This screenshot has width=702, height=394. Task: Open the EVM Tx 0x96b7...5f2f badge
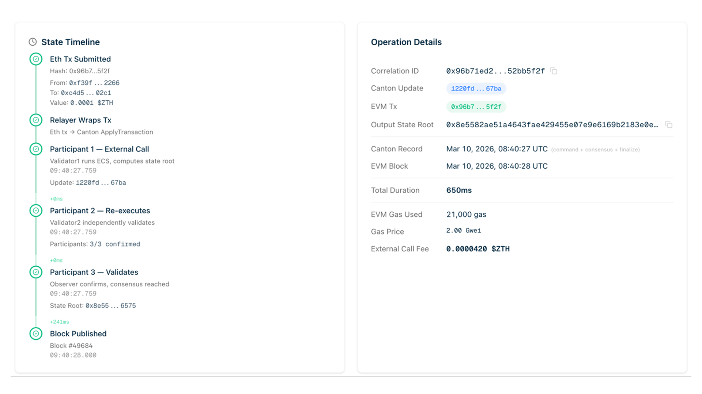click(x=476, y=107)
